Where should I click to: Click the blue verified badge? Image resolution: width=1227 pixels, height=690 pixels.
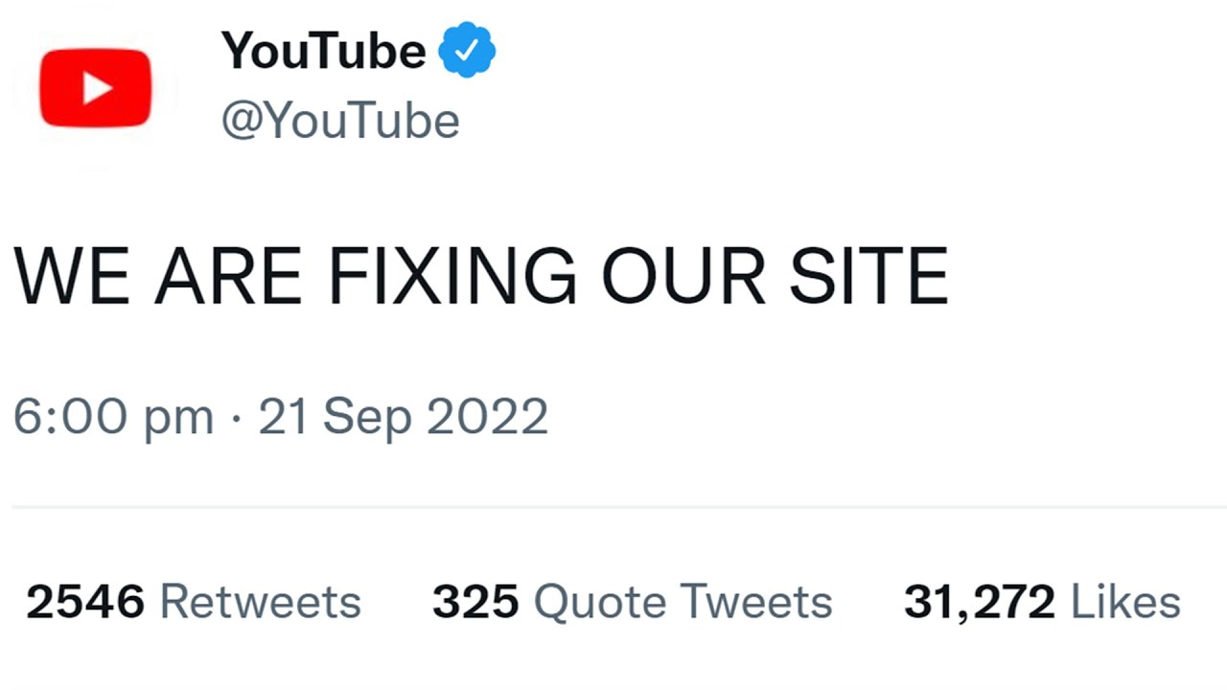[467, 52]
